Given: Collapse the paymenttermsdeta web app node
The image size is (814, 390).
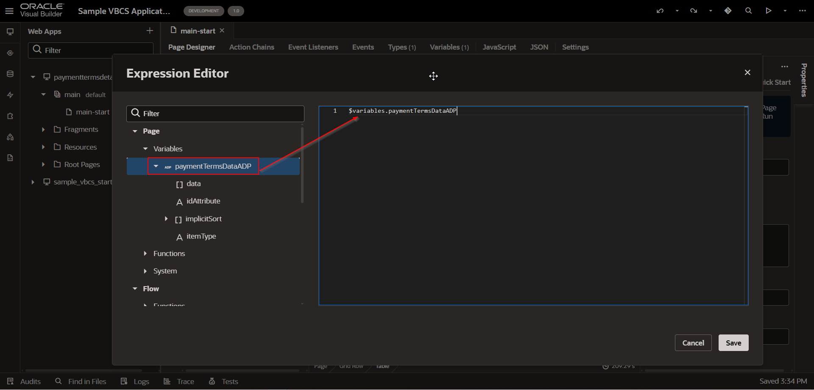Looking at the screenshot, I should click(33, 77).
